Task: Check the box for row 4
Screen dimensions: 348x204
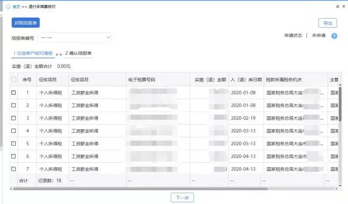Action: pos(13,131)
